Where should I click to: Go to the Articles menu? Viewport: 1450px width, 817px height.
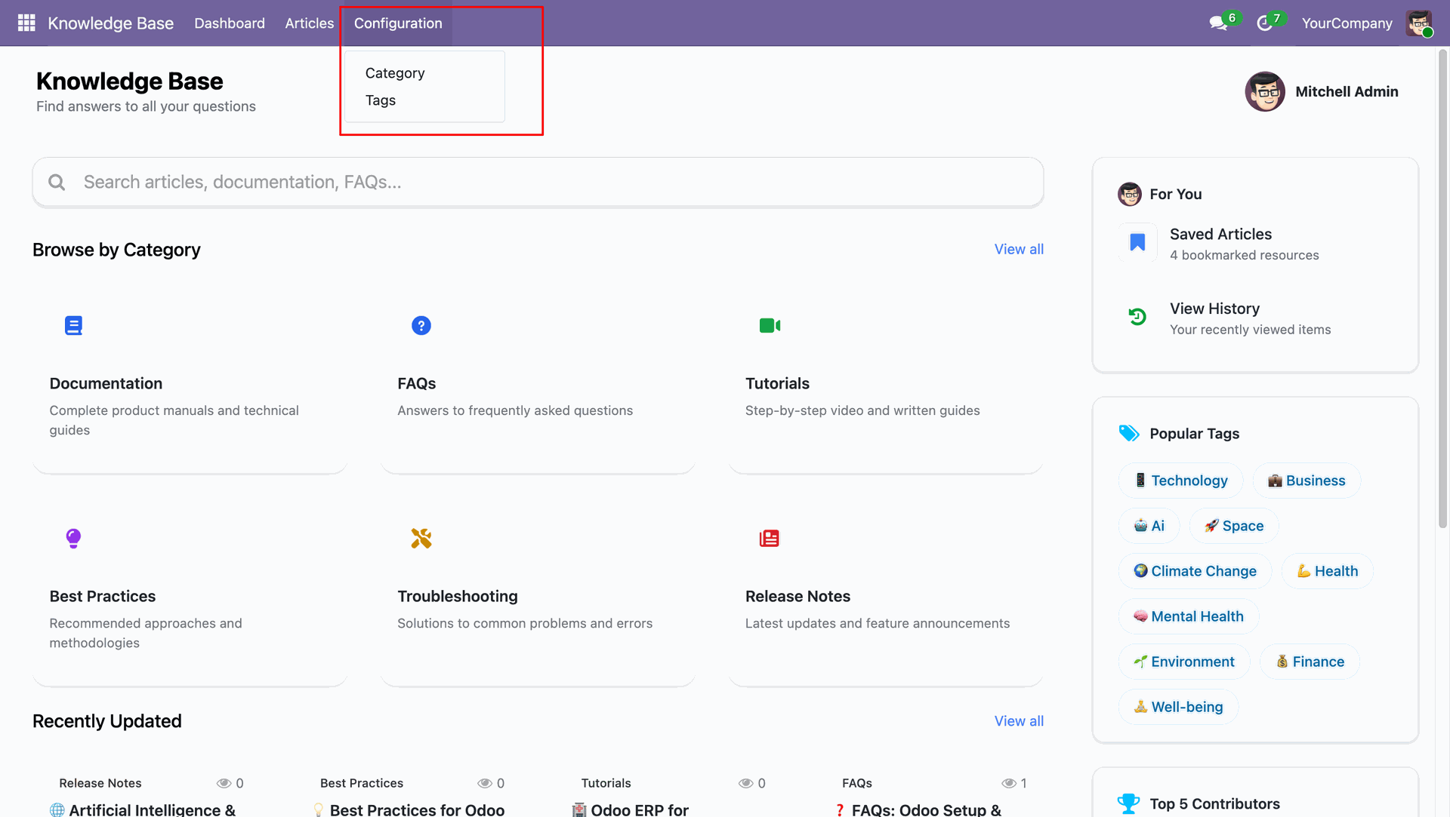coord(309,23)
